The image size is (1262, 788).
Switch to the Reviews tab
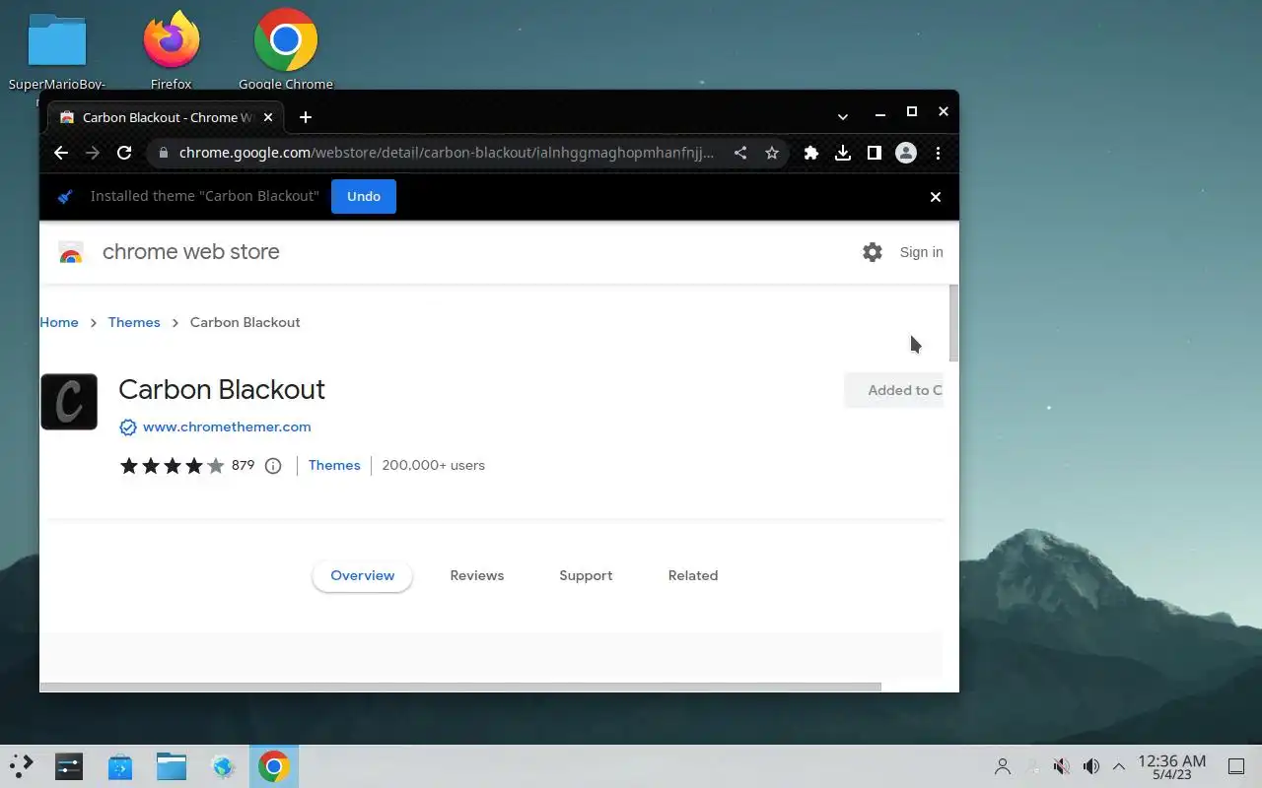477,575
